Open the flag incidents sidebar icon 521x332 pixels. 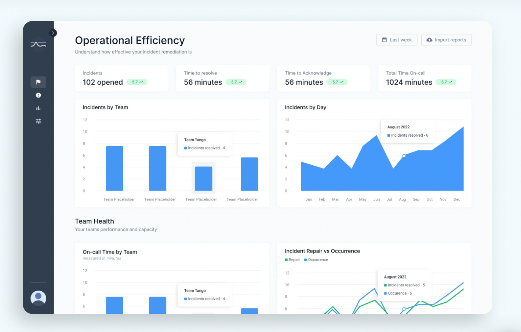[x=38, y=82]
